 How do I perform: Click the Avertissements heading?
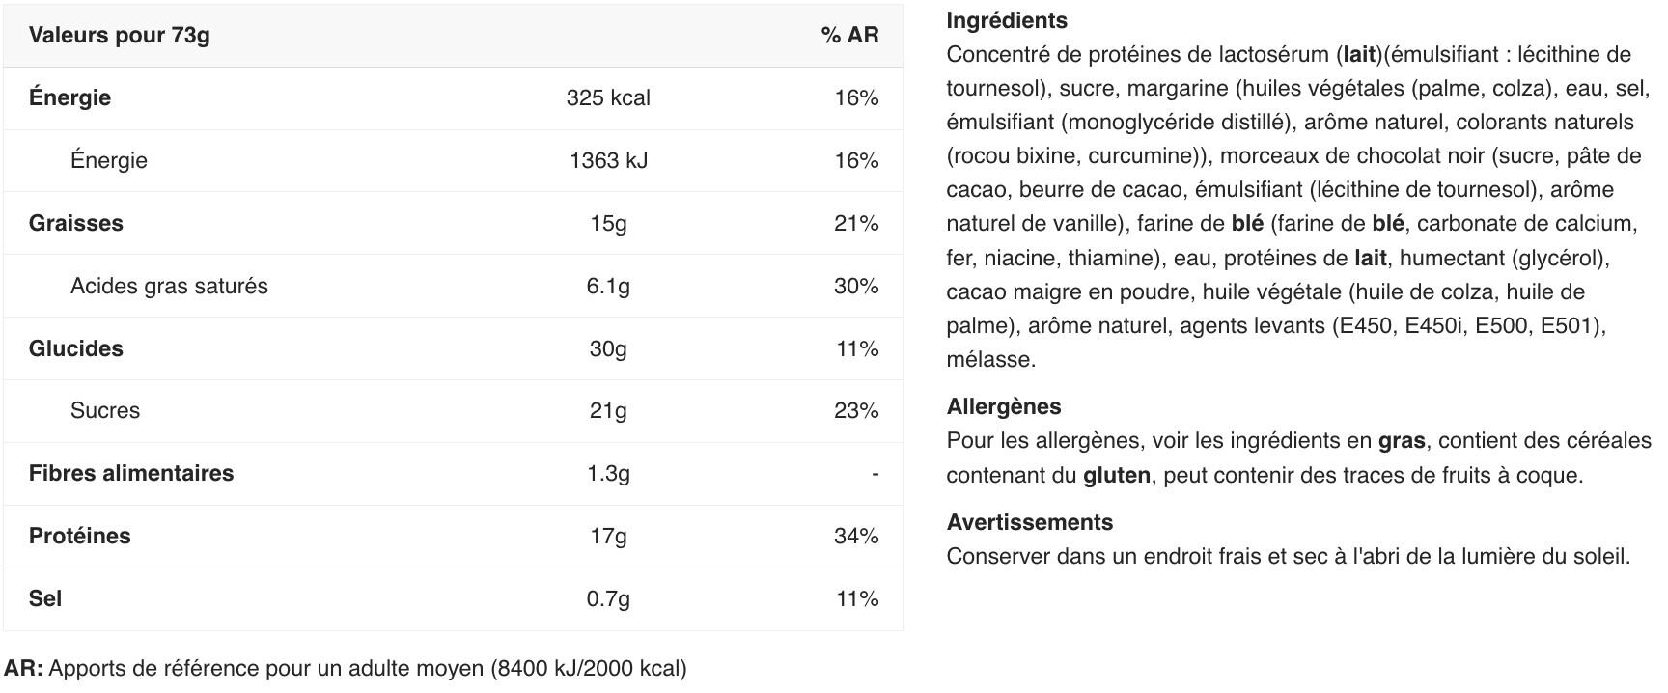click(x=1030, y=522)
